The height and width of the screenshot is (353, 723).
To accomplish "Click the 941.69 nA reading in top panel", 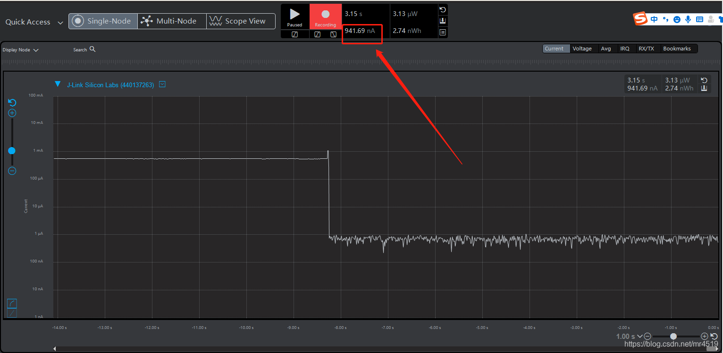I will (x=360, y=31).
